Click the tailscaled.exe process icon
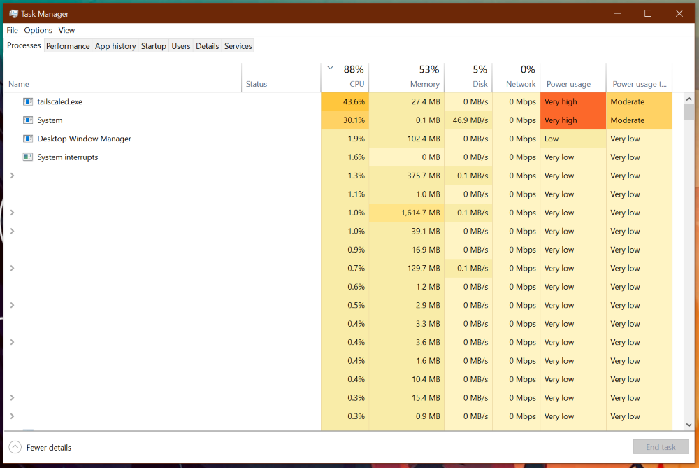Viewport: 699px width, 468px height. point(27,101)
